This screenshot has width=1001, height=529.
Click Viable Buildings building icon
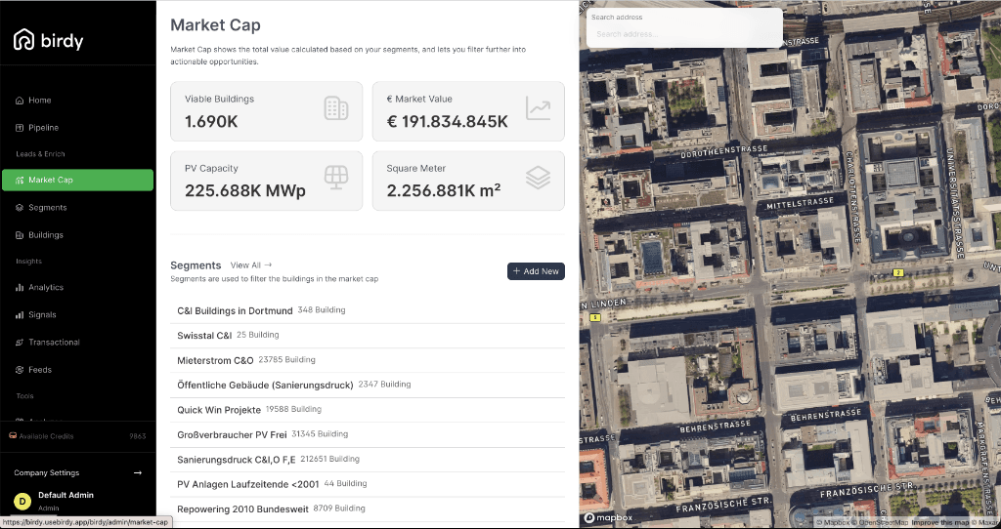click(336, 108)
